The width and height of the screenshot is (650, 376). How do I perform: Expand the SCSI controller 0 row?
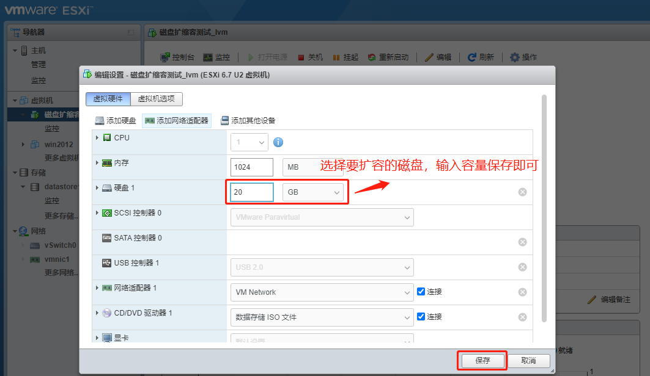tap(97, 212)
